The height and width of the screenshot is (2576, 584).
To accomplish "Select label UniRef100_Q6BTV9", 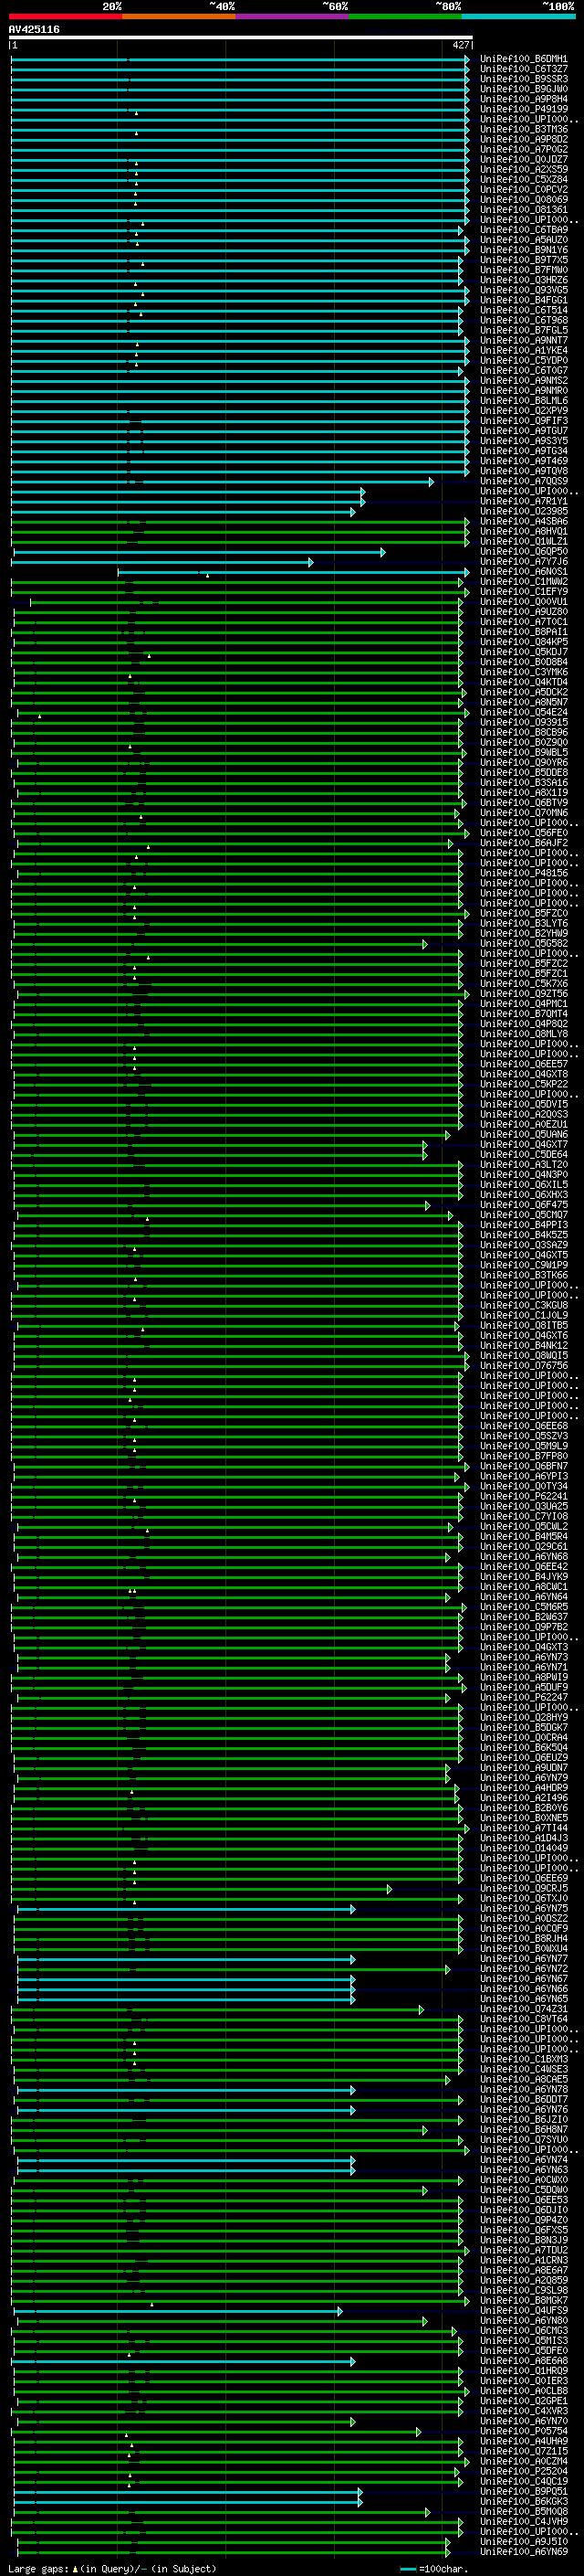I will tap(524, 803).
